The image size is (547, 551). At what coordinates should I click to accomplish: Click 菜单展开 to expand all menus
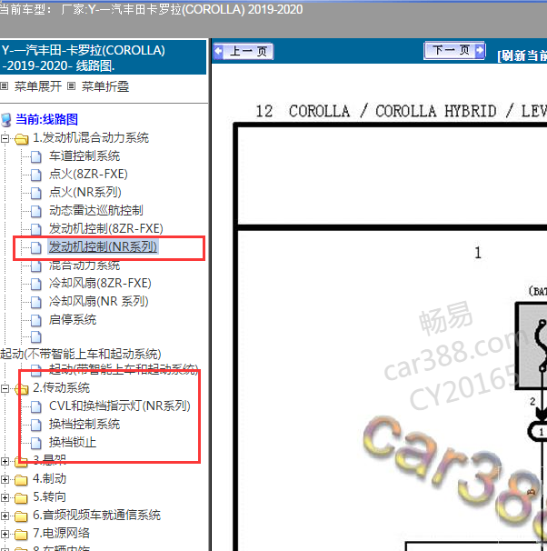pyautogui.click(x=38, y=86)
